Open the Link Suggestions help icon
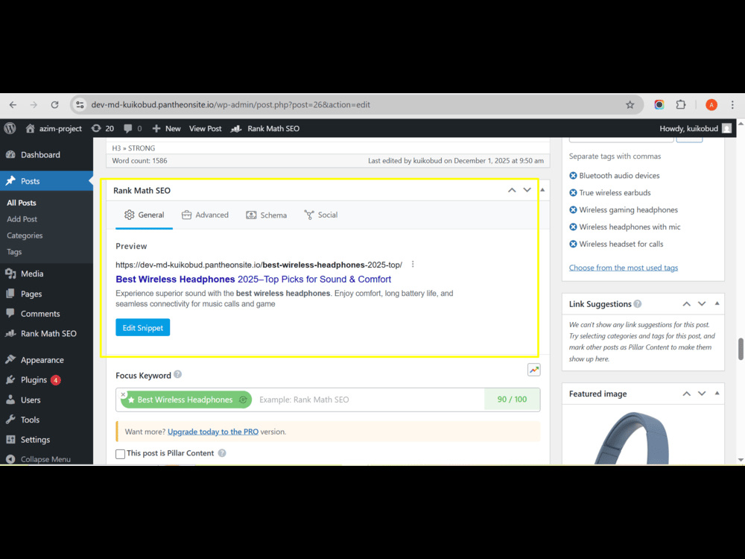 (638, 304)
